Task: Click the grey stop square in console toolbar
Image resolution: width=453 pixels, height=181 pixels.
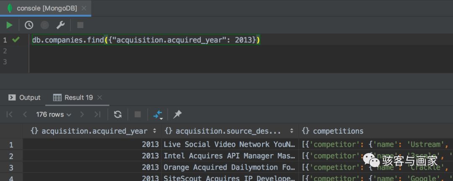Action: [80, 26]
